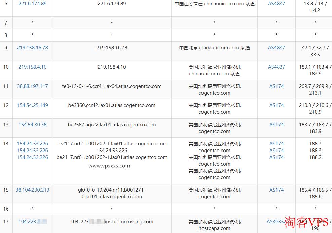Open IP link 221.6.174.89 in hop 6
Image resolution: width=332 pixels, height=233 pixels.
point(32,4)
